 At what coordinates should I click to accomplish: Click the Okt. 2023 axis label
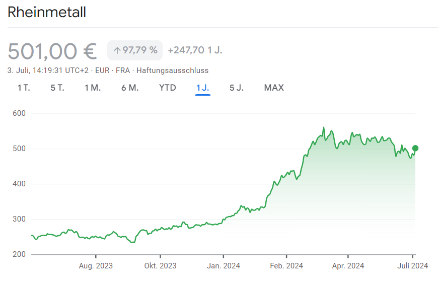(x=160, y=266)
